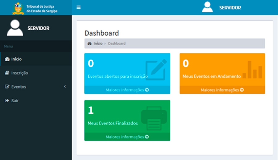This screenshot has width=278, height=160.
Task: Click the Tribunal de Justiça coat of arms logo
Action: pyautogui.click(x=18, y=8)
